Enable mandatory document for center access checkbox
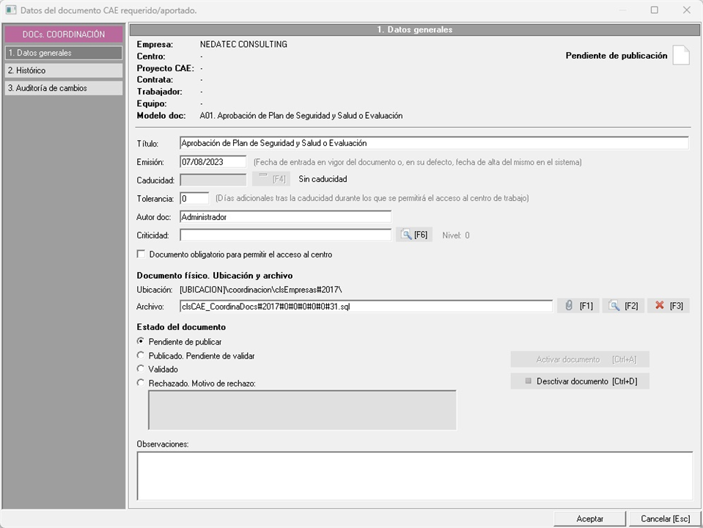The image size is (703, 528). 141,254
